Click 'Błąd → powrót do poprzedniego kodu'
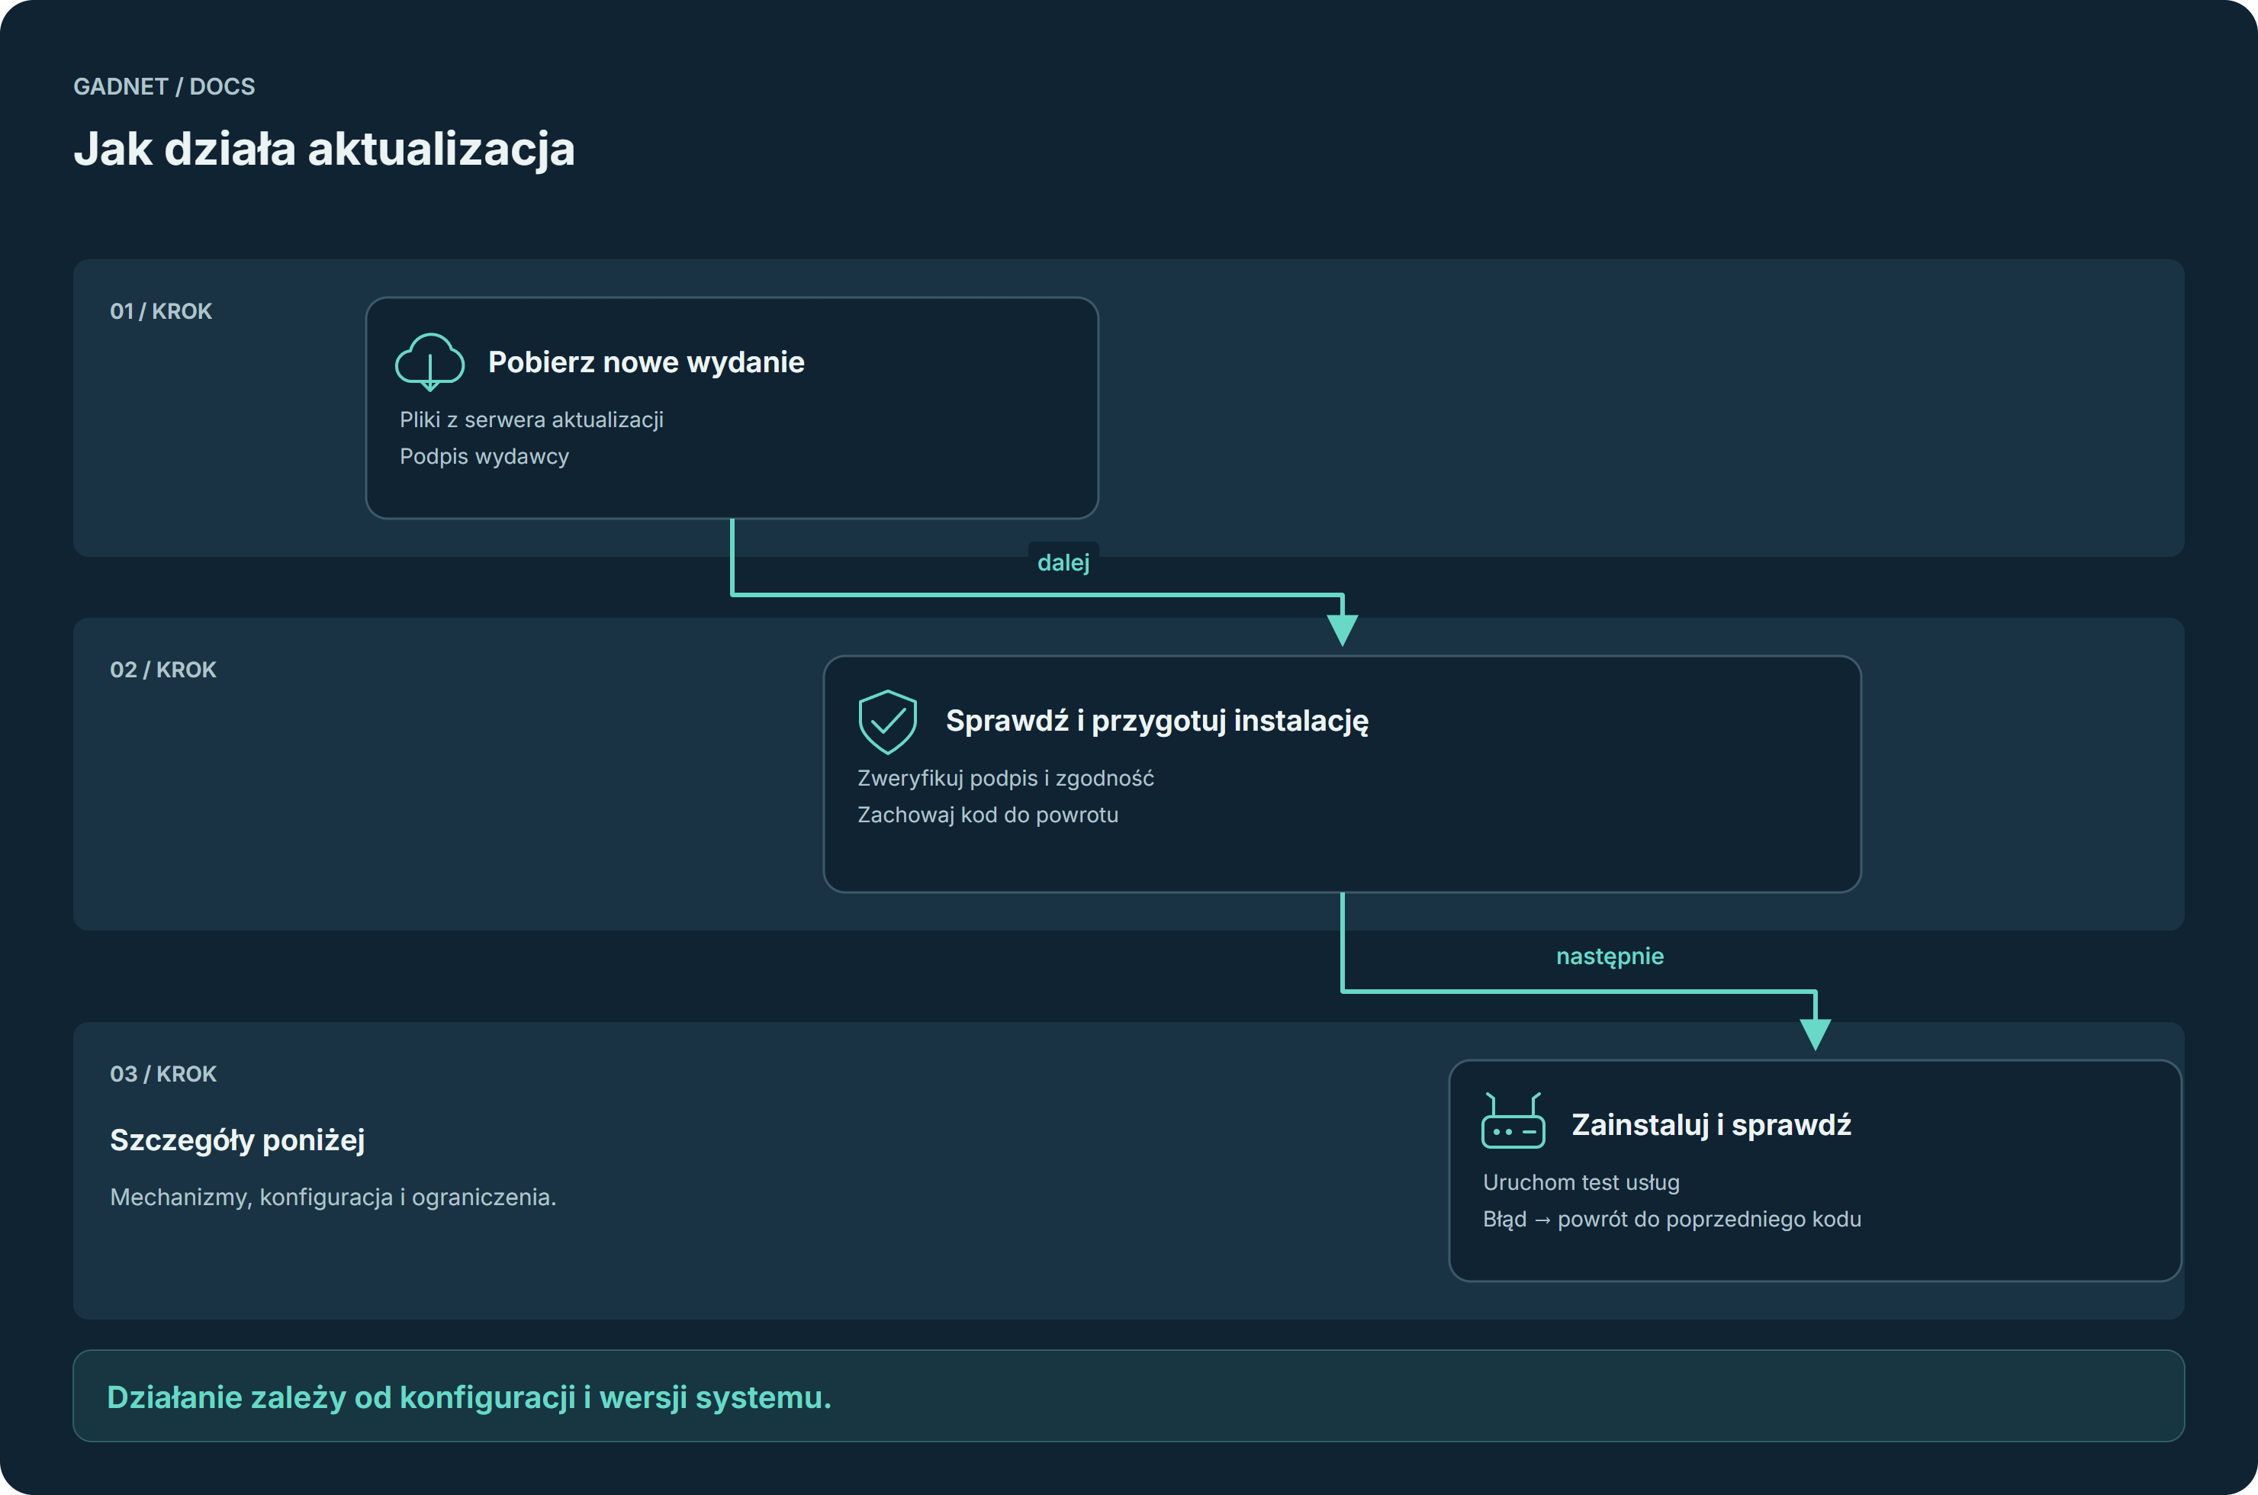 1671,1220
